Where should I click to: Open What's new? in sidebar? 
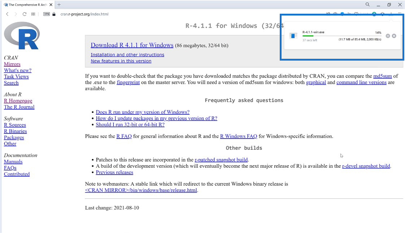[x=18, y=70]
